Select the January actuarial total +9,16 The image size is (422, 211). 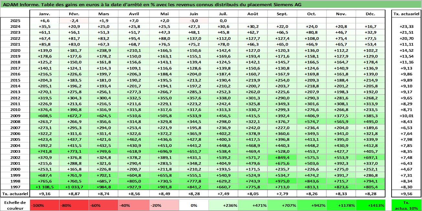coord(45,194)
